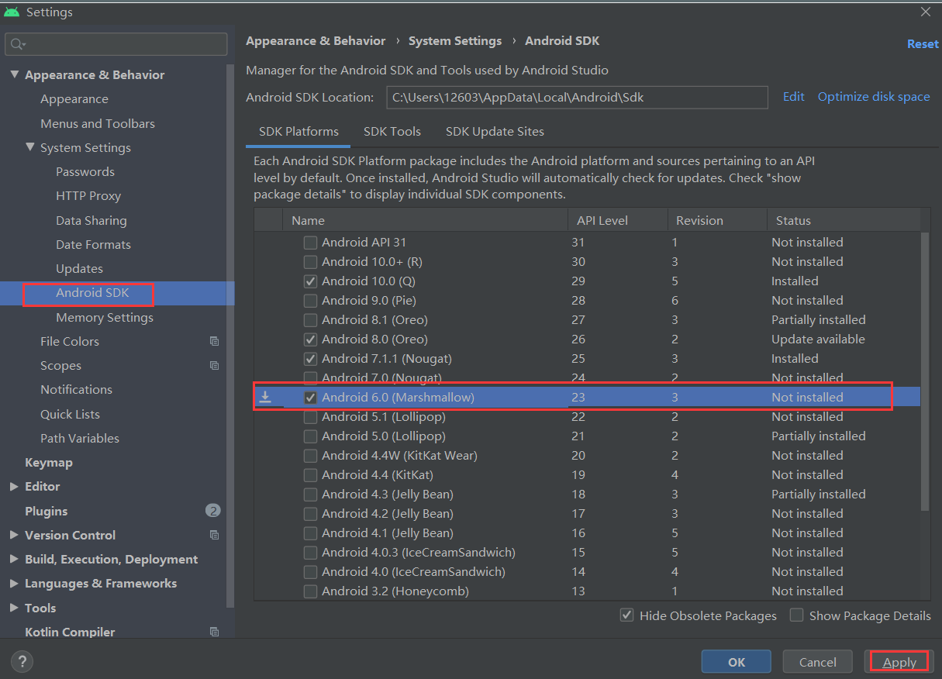Click the settings search input field

[116, 44]
